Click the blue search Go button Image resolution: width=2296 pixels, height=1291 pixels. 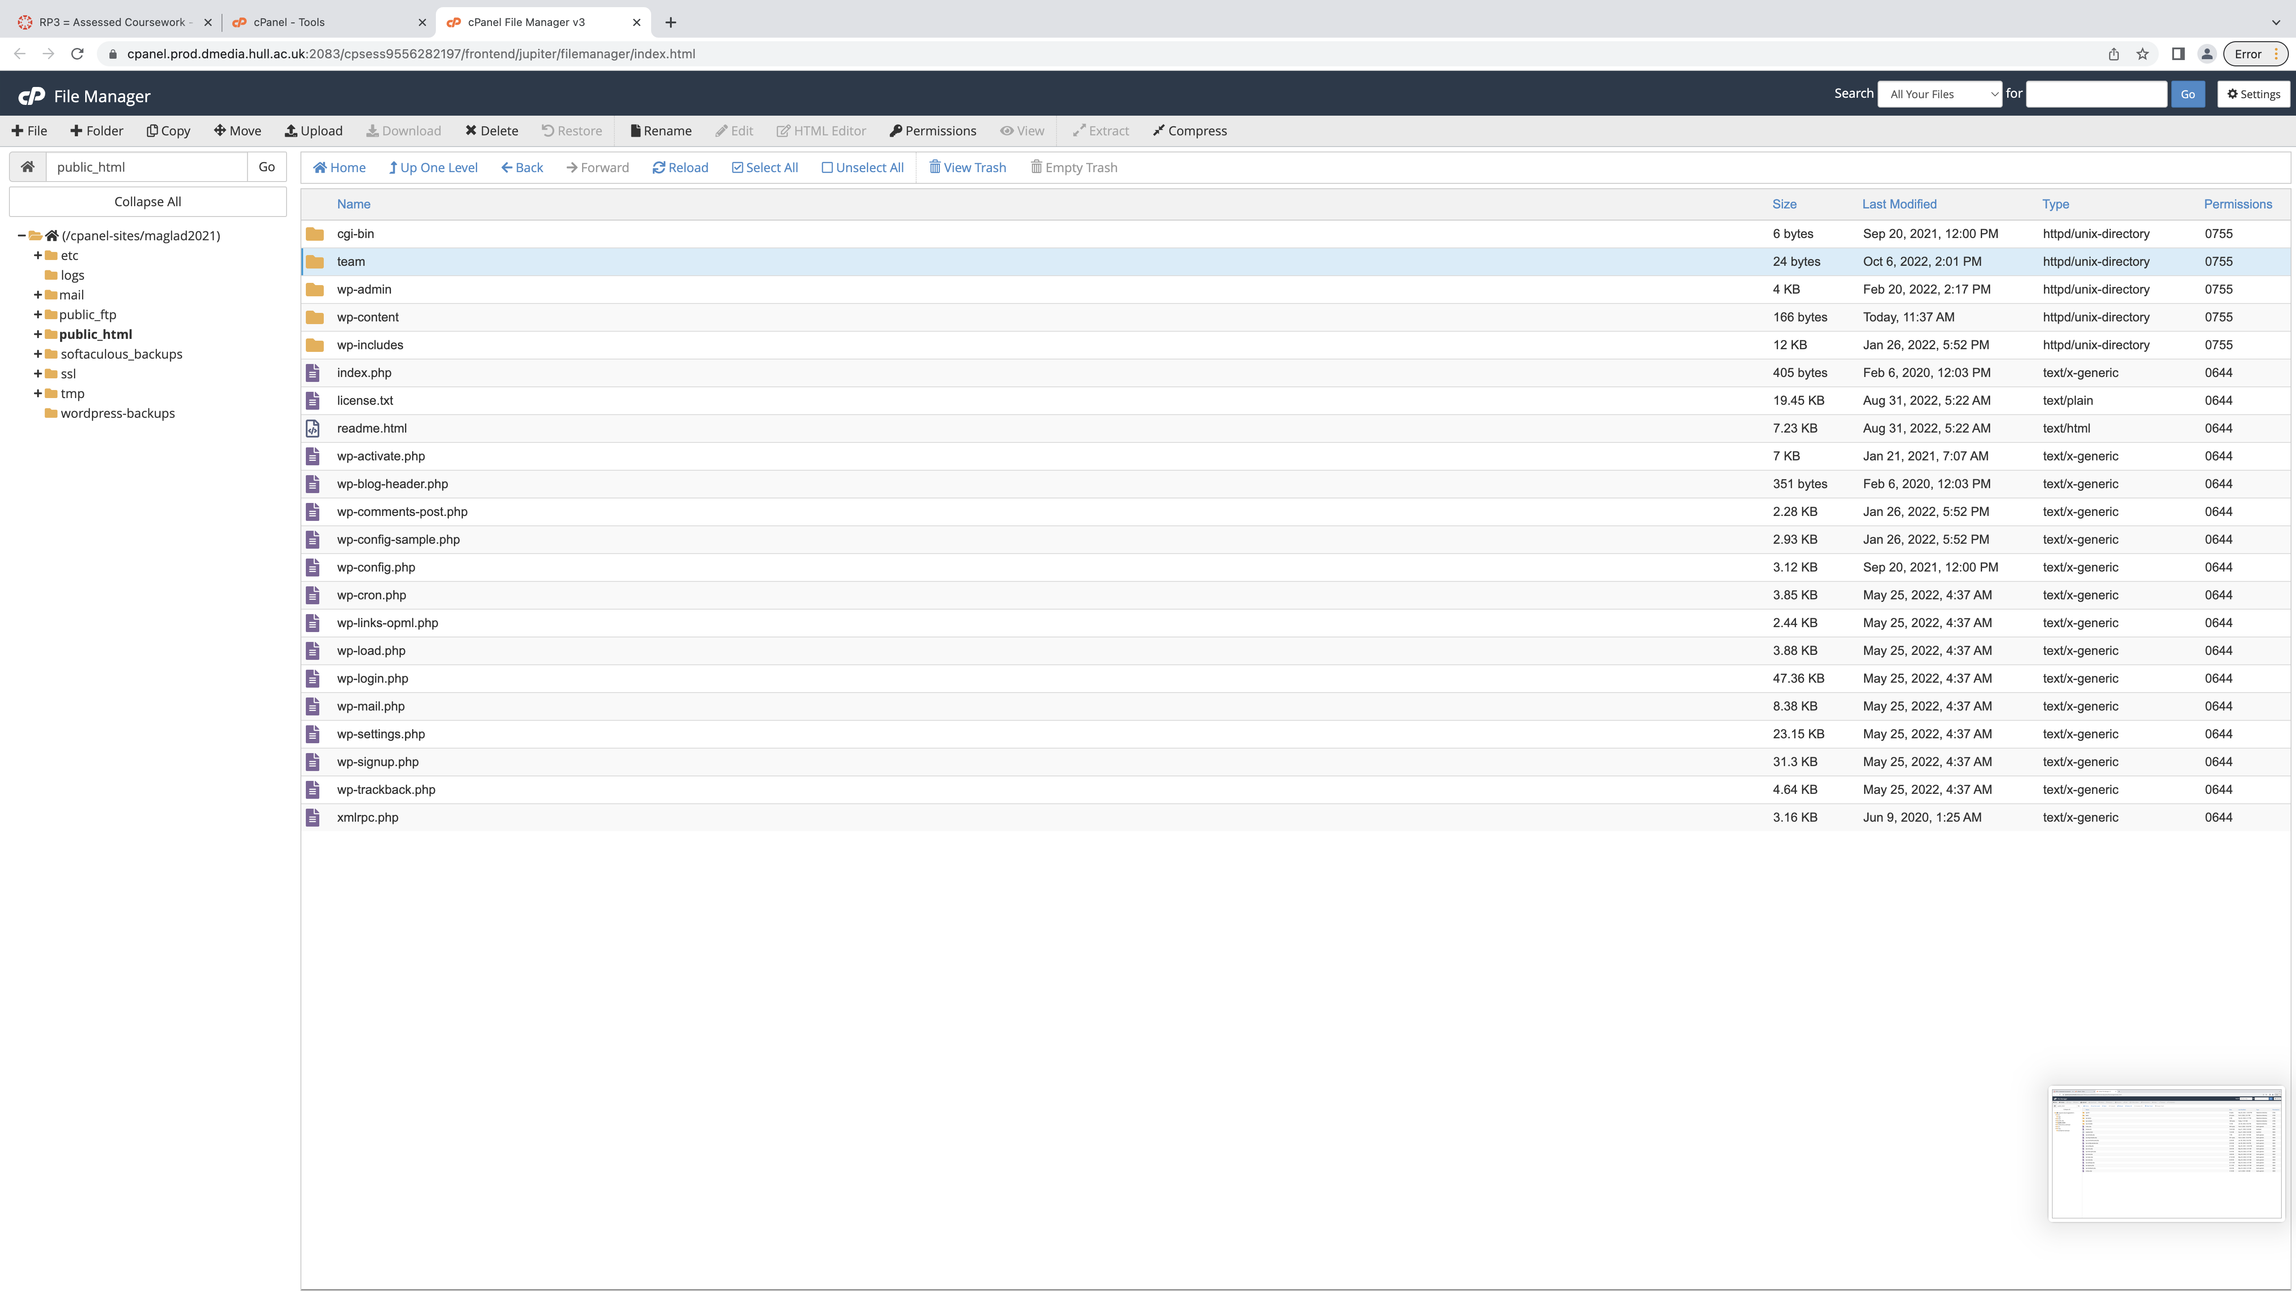[x=2187, y=94]
